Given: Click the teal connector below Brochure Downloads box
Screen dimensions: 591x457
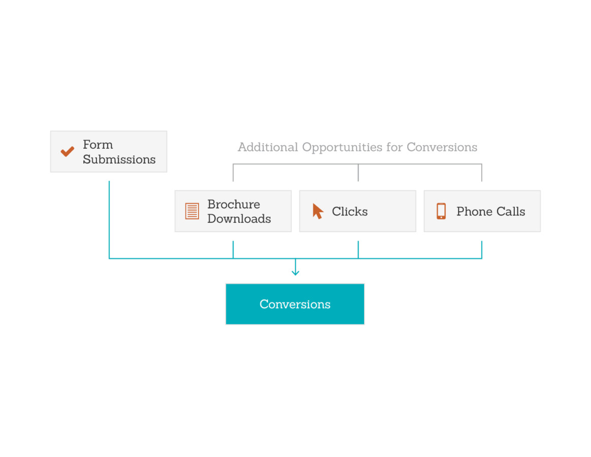Looking at the screenshot, I should coord(233,249).
